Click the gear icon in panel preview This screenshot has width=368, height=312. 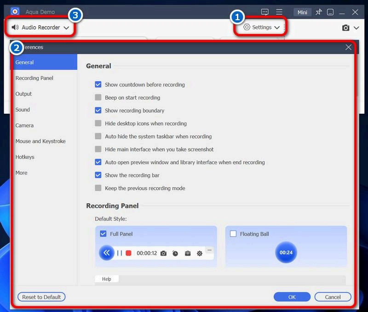(x=200, y=253)
